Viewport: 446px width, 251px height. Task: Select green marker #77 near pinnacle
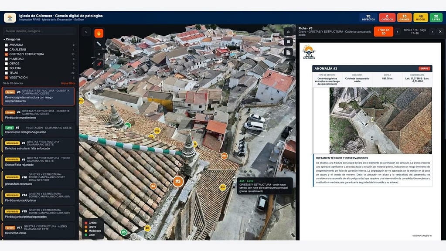[128, 125]
